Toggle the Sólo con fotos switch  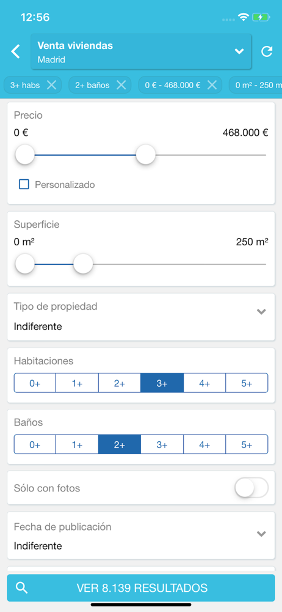click(251, 488)
